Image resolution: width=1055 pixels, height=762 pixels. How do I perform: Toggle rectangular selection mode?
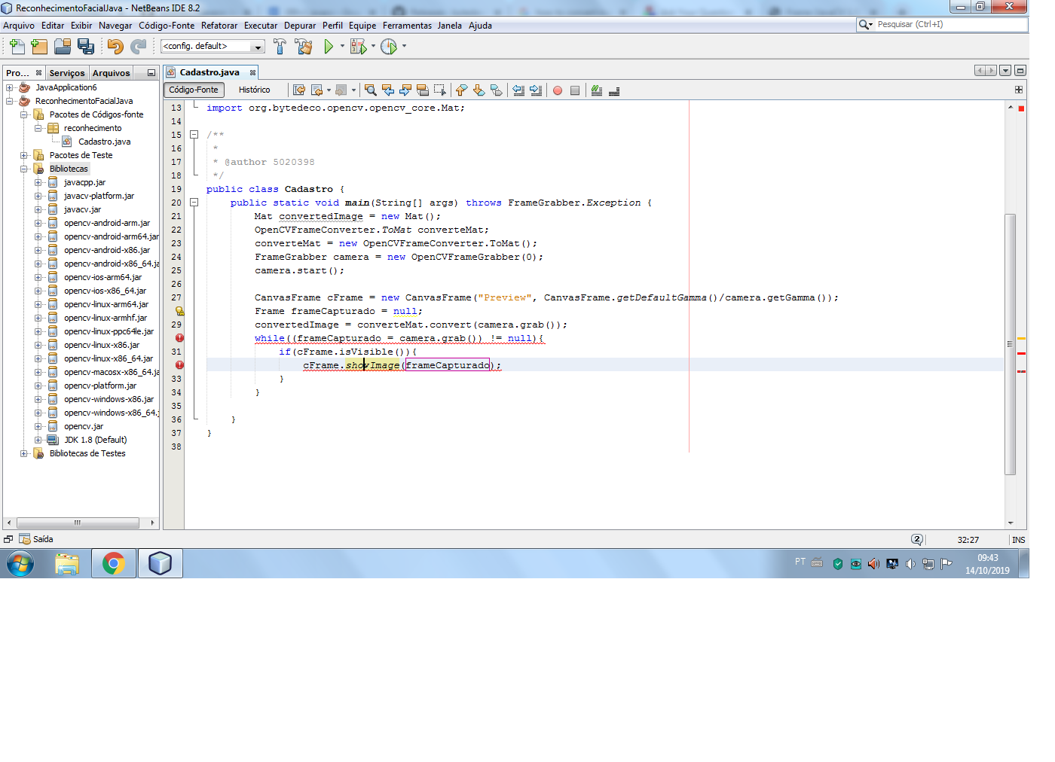pos(440,90)
